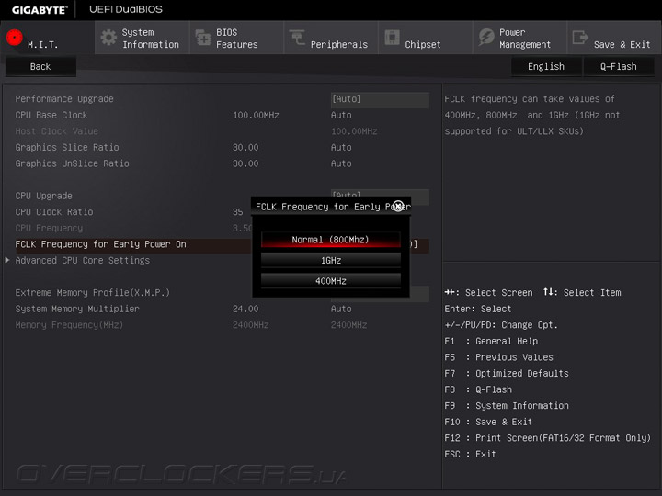Select the Performance Upgrade setting

point(64,99)
